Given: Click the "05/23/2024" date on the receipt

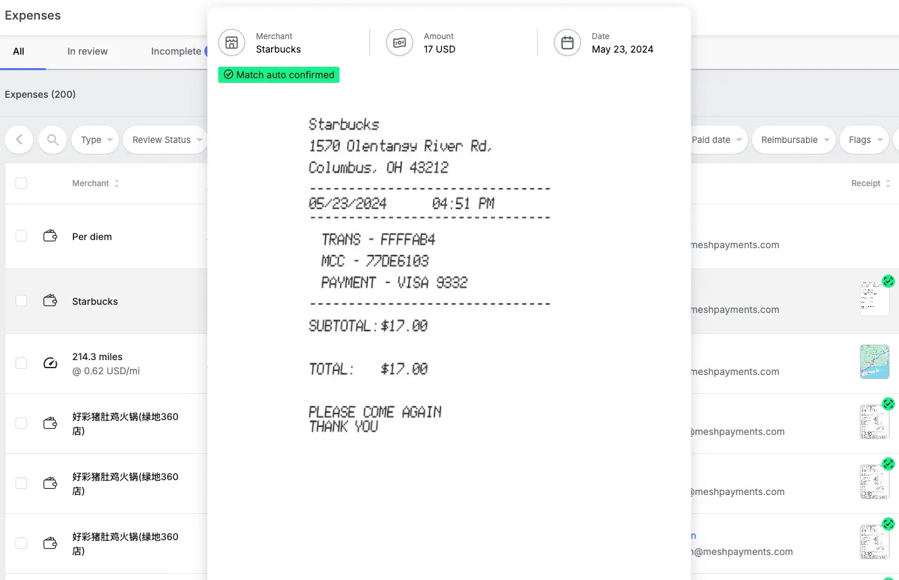Looking at the screenshot, I should [348, 203].
